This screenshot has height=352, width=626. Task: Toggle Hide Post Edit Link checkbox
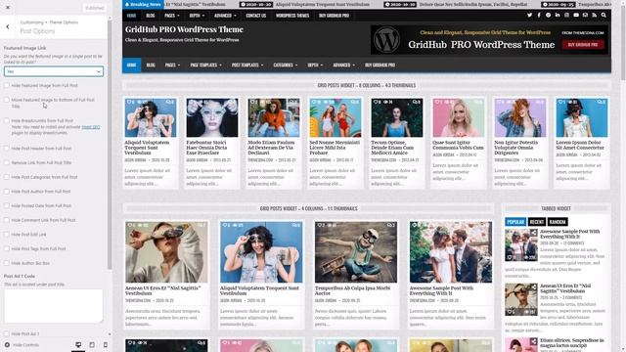[7, 235]
